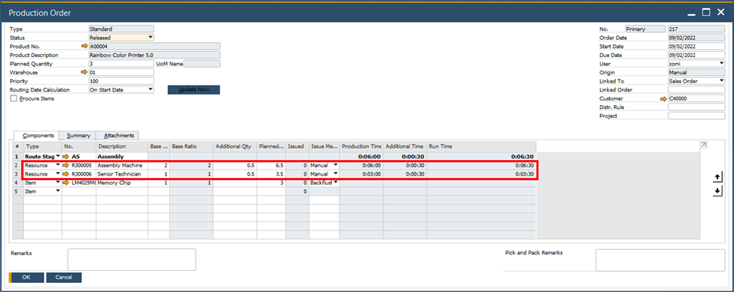Open link arrow for resource R300006
The width and height of the screenshot is (734, 292).
click(x=66, y=174)
